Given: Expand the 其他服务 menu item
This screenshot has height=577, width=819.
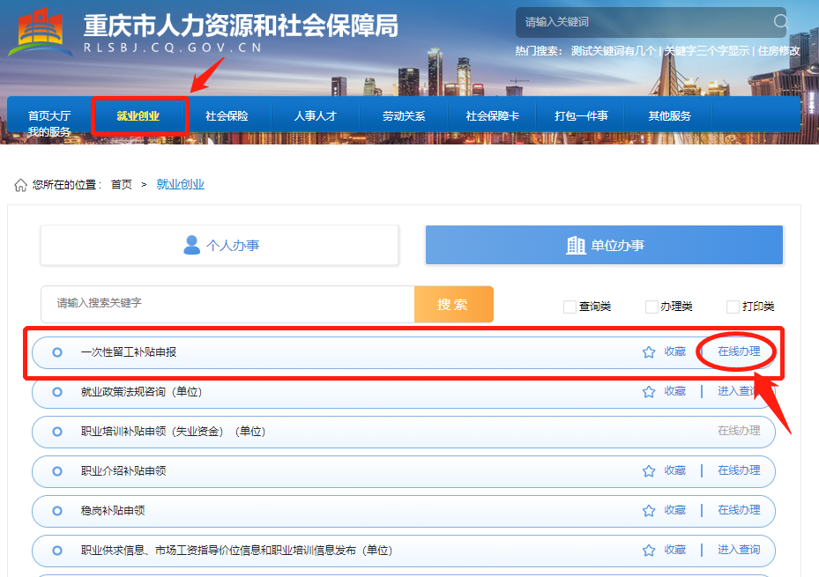Looking at the screenshot, I should (669, 116).
